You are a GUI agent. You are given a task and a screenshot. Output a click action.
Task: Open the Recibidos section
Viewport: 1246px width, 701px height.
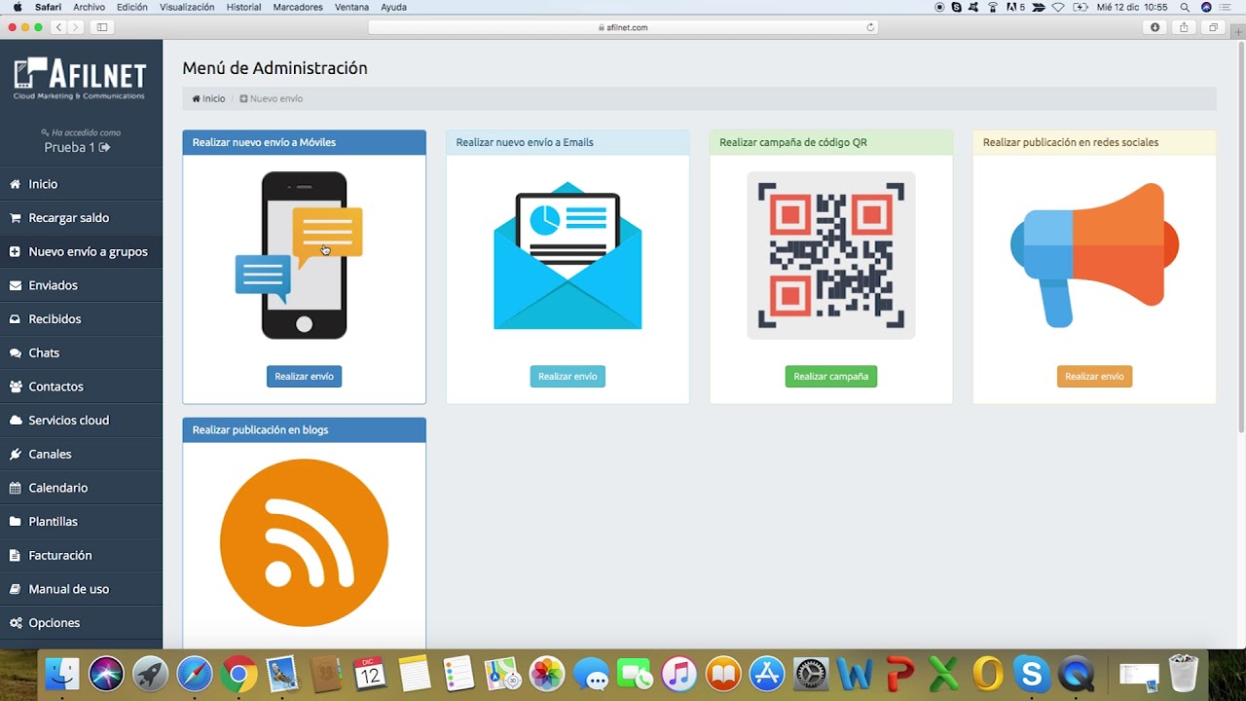(81, 319)
